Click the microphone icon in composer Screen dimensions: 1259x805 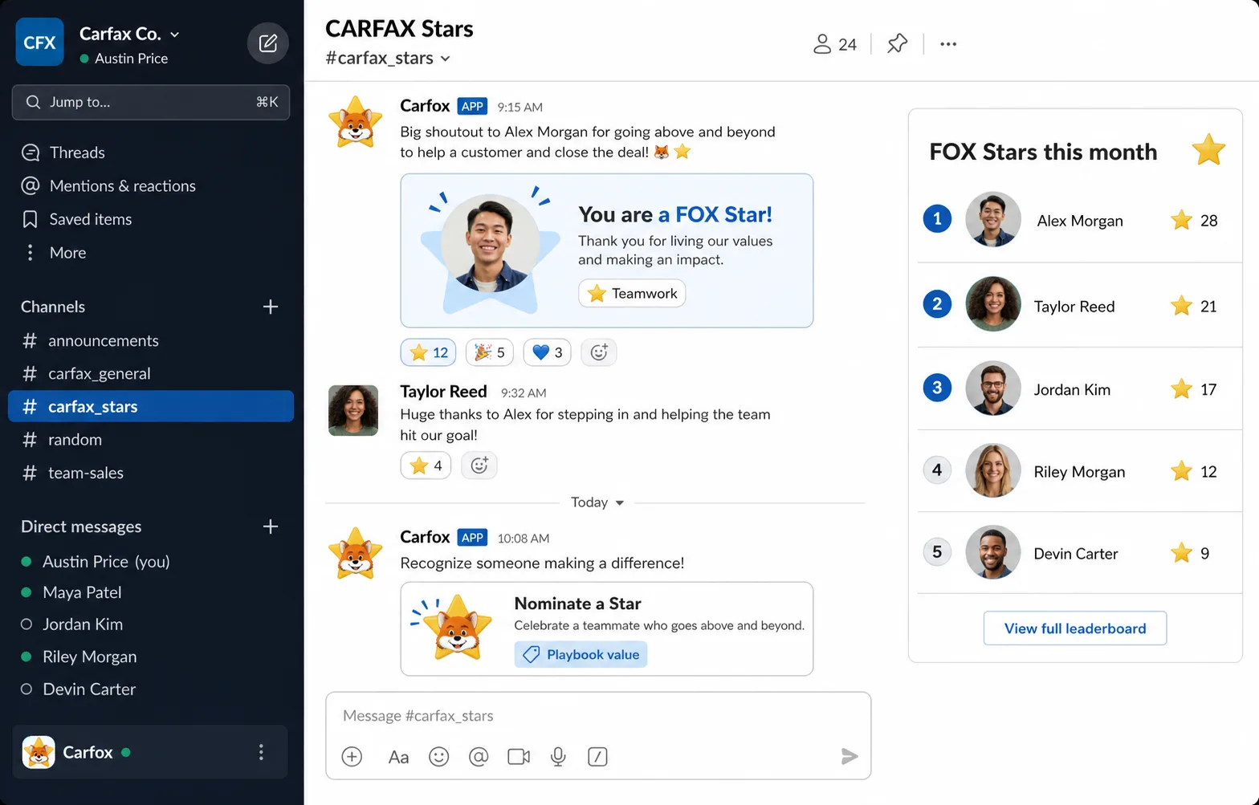tap(558, 757)
